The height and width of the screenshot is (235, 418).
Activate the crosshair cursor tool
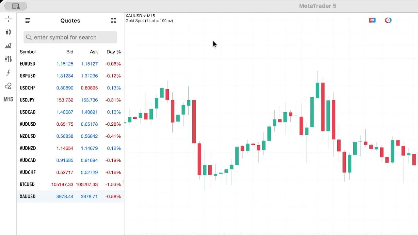point(8,19)
